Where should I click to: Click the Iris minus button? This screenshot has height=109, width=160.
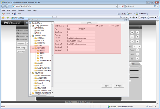tap(137, 58)
